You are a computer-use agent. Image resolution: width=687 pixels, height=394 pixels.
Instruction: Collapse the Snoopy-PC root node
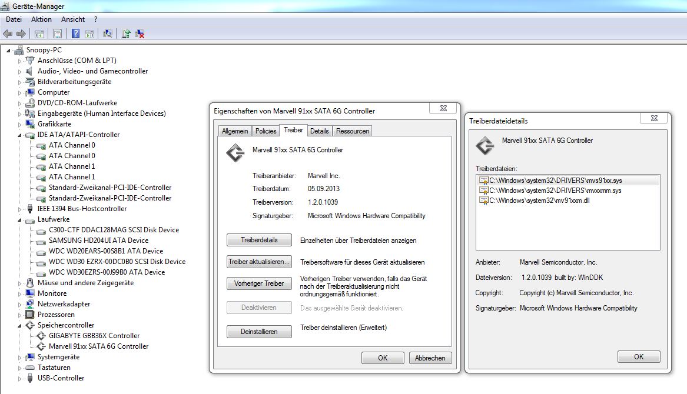[x=8, y=51]
